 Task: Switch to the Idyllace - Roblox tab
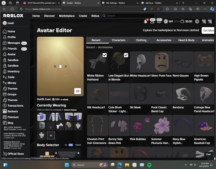159,3
